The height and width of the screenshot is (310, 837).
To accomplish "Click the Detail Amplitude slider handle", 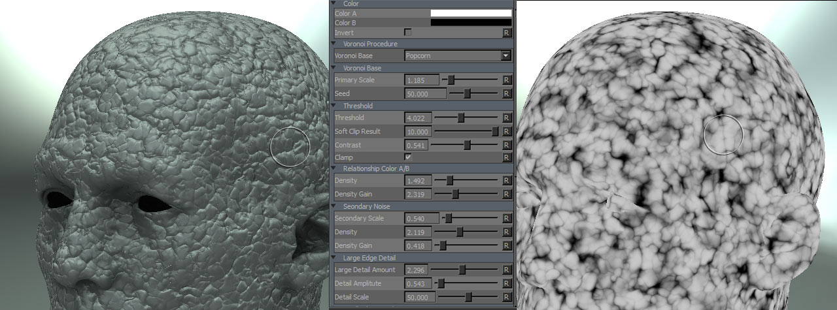I will point(441,284).
